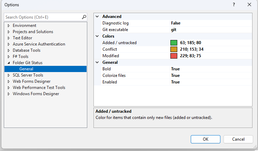Expand the Azure Service Authentication node
The height and width of the screenshot is (151, 258).
tap(9, 44)
